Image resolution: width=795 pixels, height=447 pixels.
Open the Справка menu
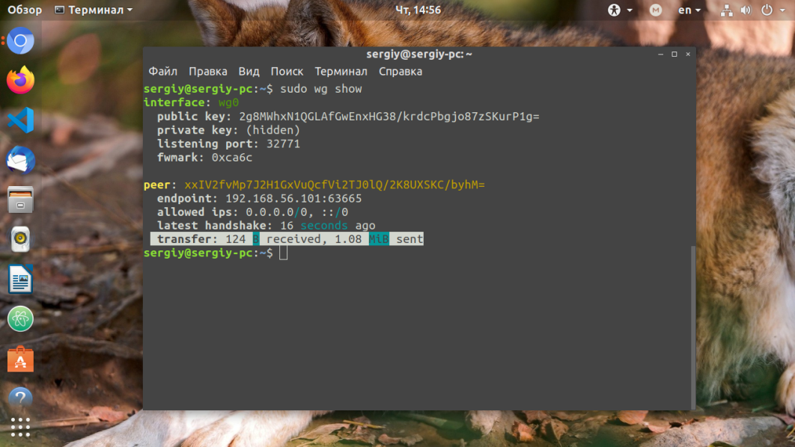[x=400, y=71]
